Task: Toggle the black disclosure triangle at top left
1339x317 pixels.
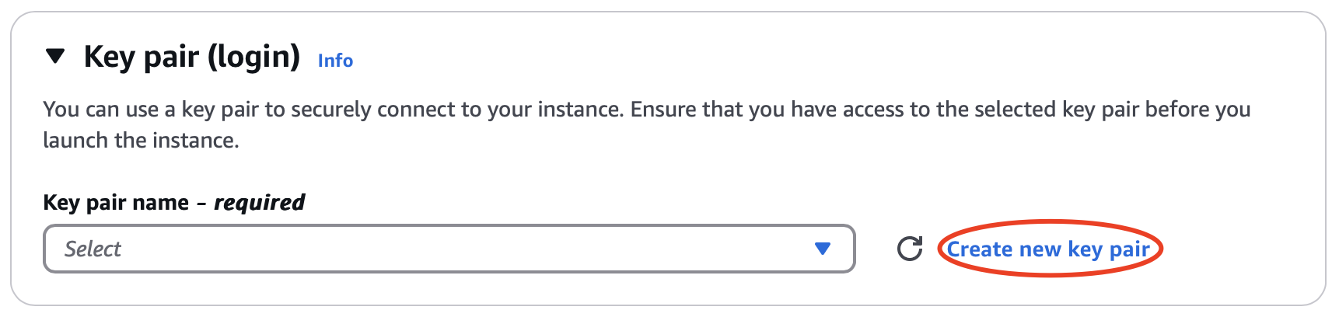Action: [x=55, y=56]
